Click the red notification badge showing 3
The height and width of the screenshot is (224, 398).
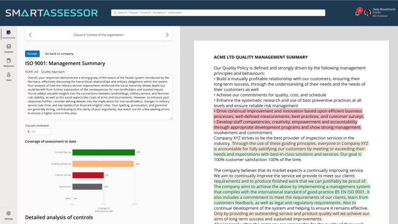[360, 10]
